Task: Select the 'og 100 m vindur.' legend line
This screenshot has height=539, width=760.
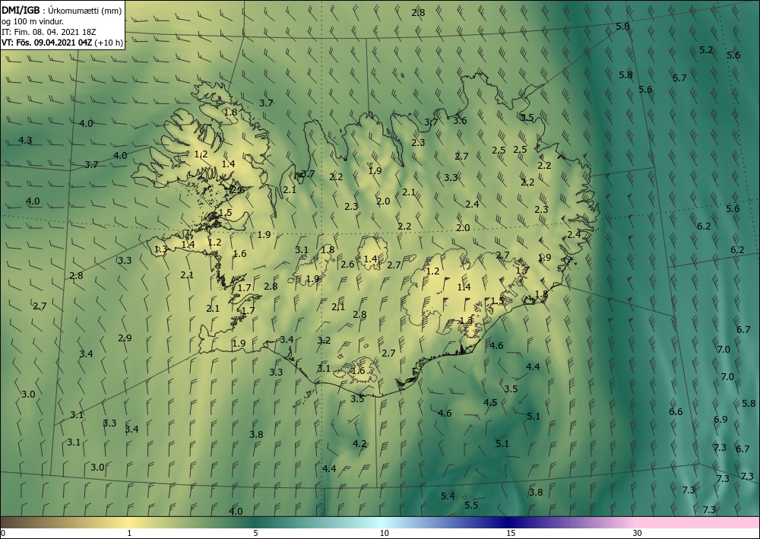Action: point(33,21)
